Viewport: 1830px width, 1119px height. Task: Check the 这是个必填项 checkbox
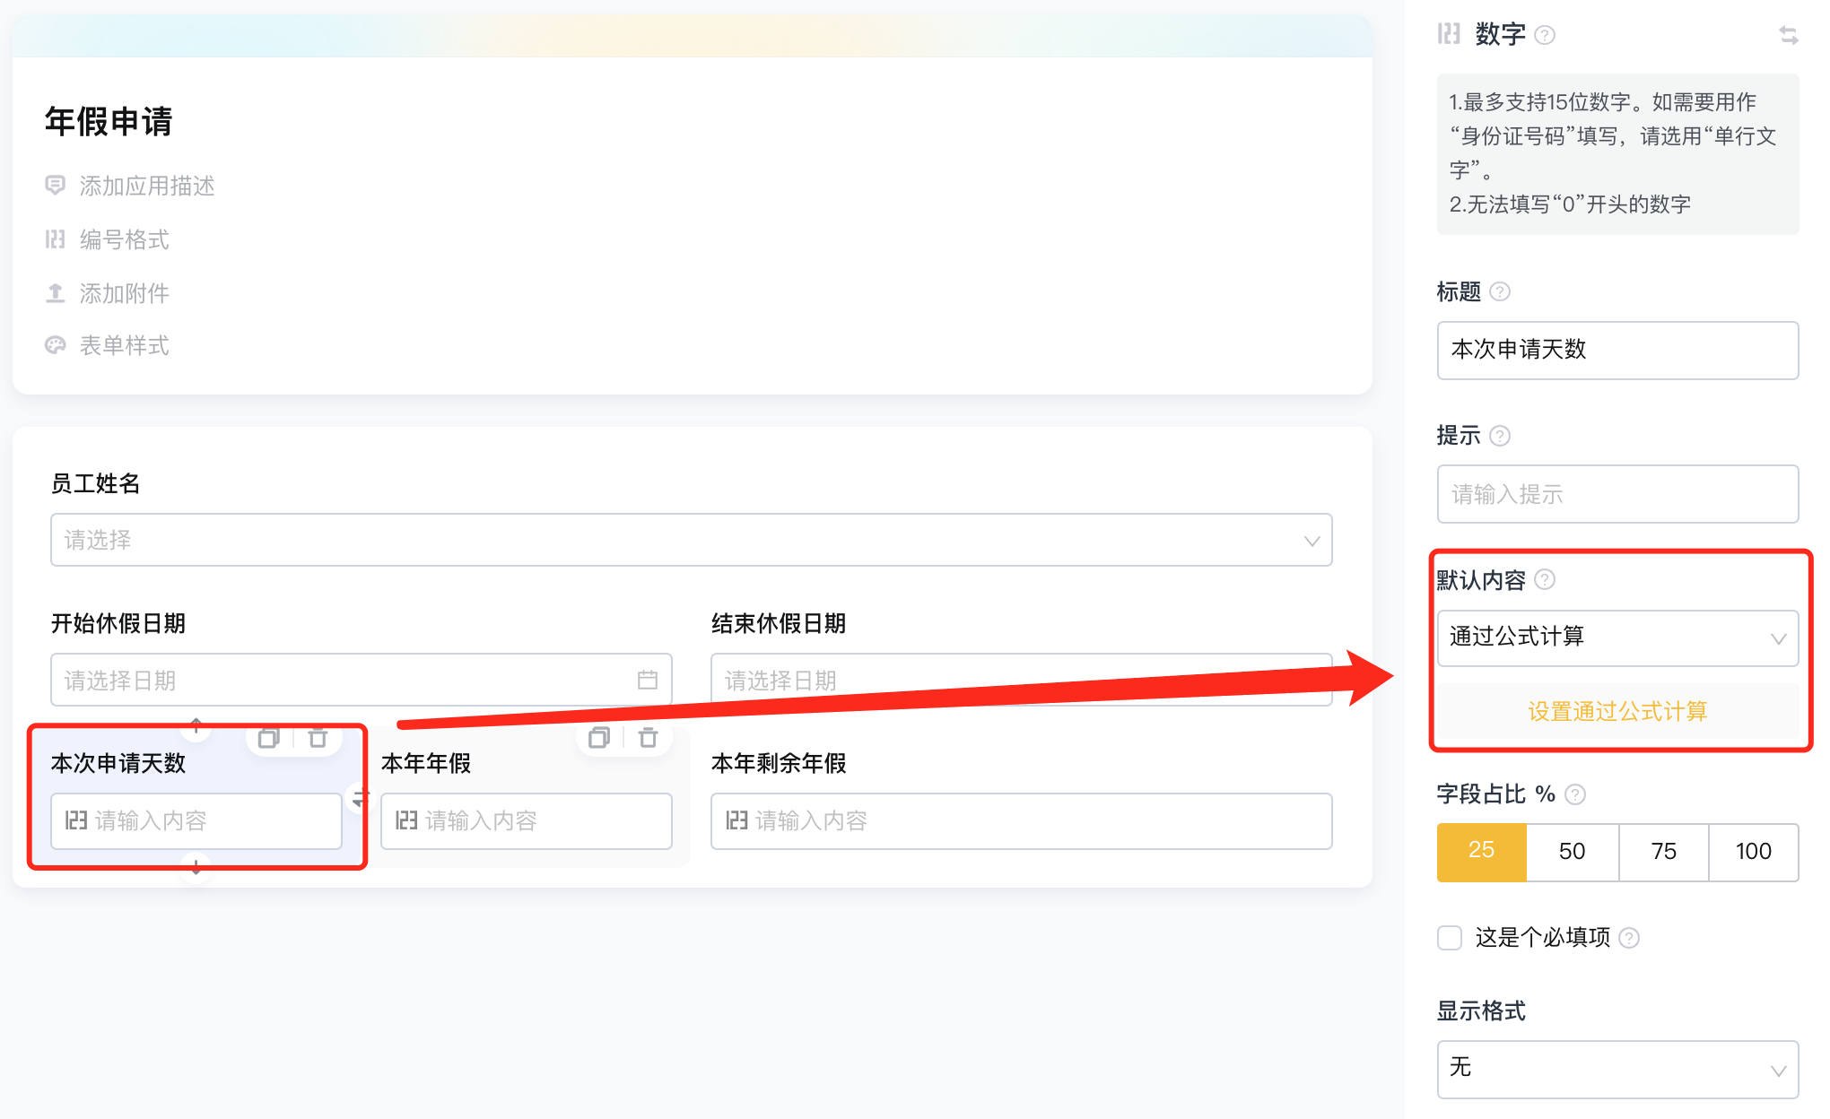[1450, 938]
